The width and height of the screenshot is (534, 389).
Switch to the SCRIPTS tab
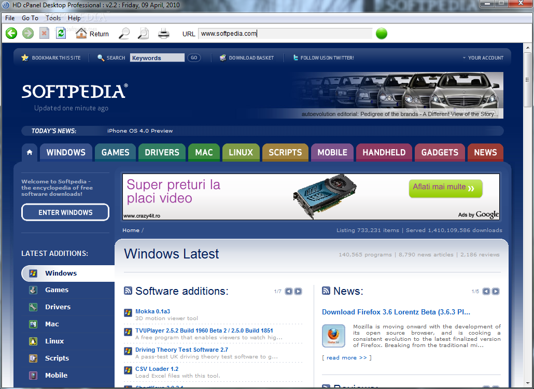[x=285, y=152]
